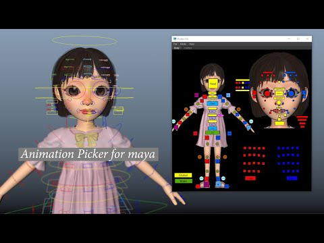
Task: Open the File menu in Picker GUI
Action: point(175,44)
